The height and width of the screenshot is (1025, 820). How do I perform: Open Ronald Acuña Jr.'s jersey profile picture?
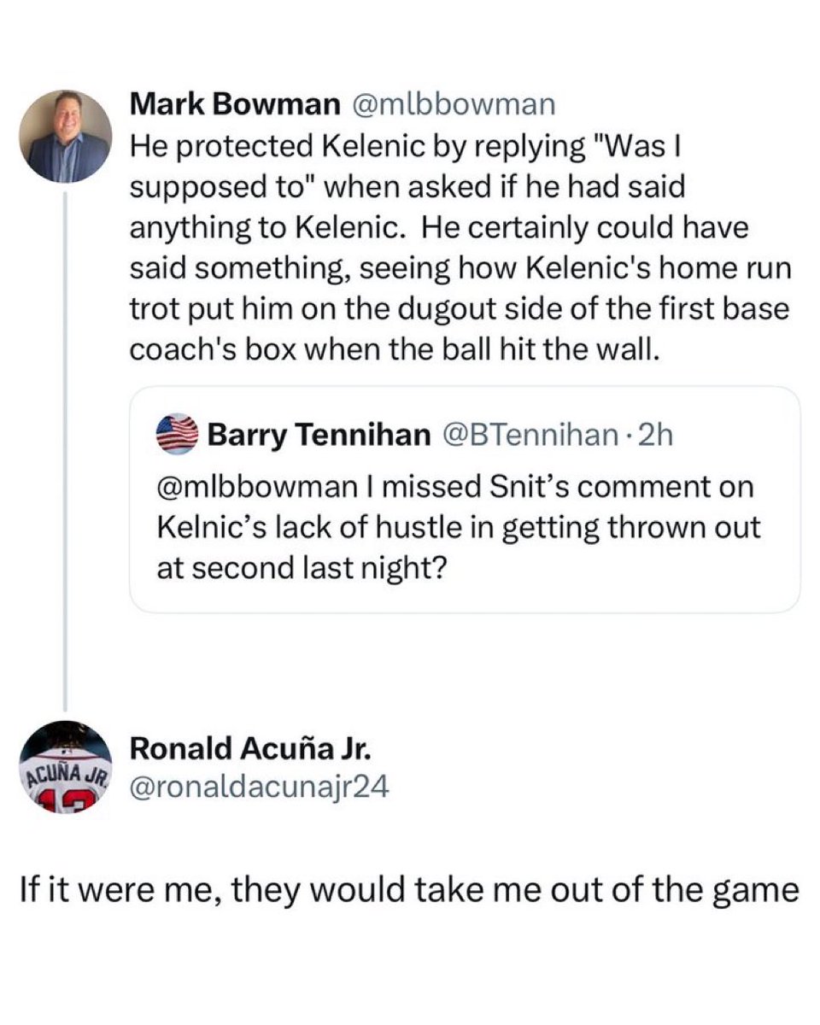coord(66,767)
